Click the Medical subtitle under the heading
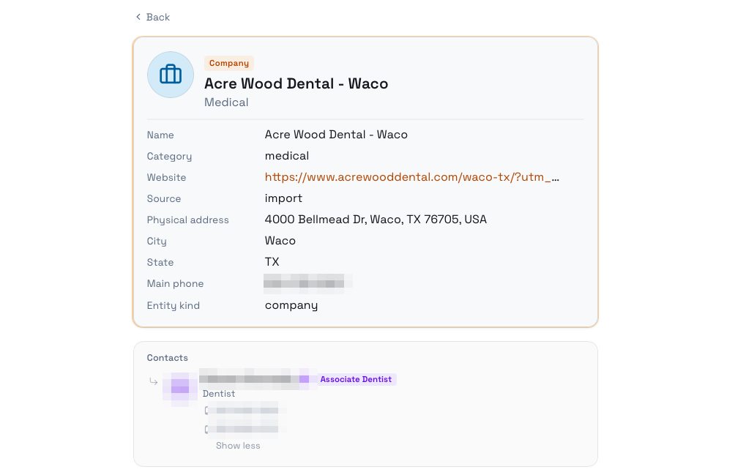Screen dimensions: 735x475 226,102
